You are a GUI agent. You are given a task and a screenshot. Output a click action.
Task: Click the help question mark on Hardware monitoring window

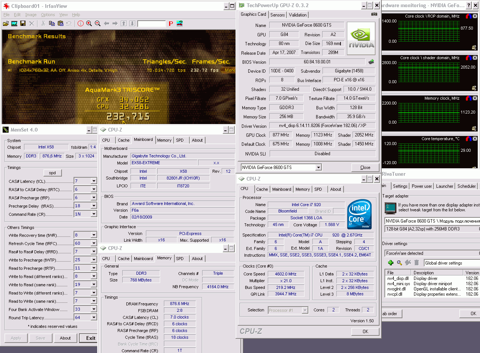coord(469,5)
